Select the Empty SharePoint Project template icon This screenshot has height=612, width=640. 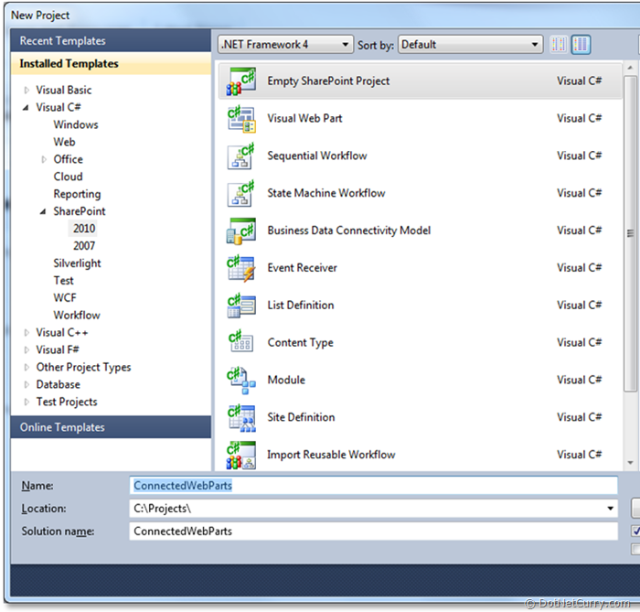click(x=241, y=81)
